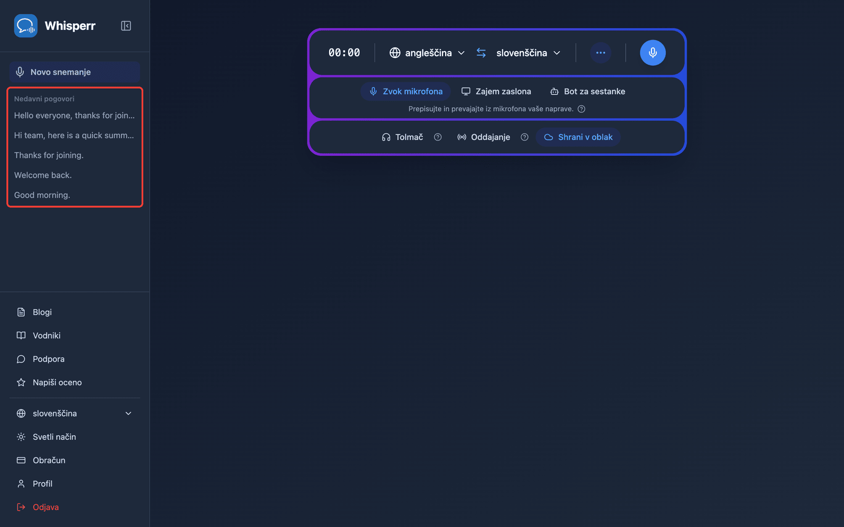Select the Zajem zaslona tab
The width and height of the screenshot is (844, 527).
point(496,92)
